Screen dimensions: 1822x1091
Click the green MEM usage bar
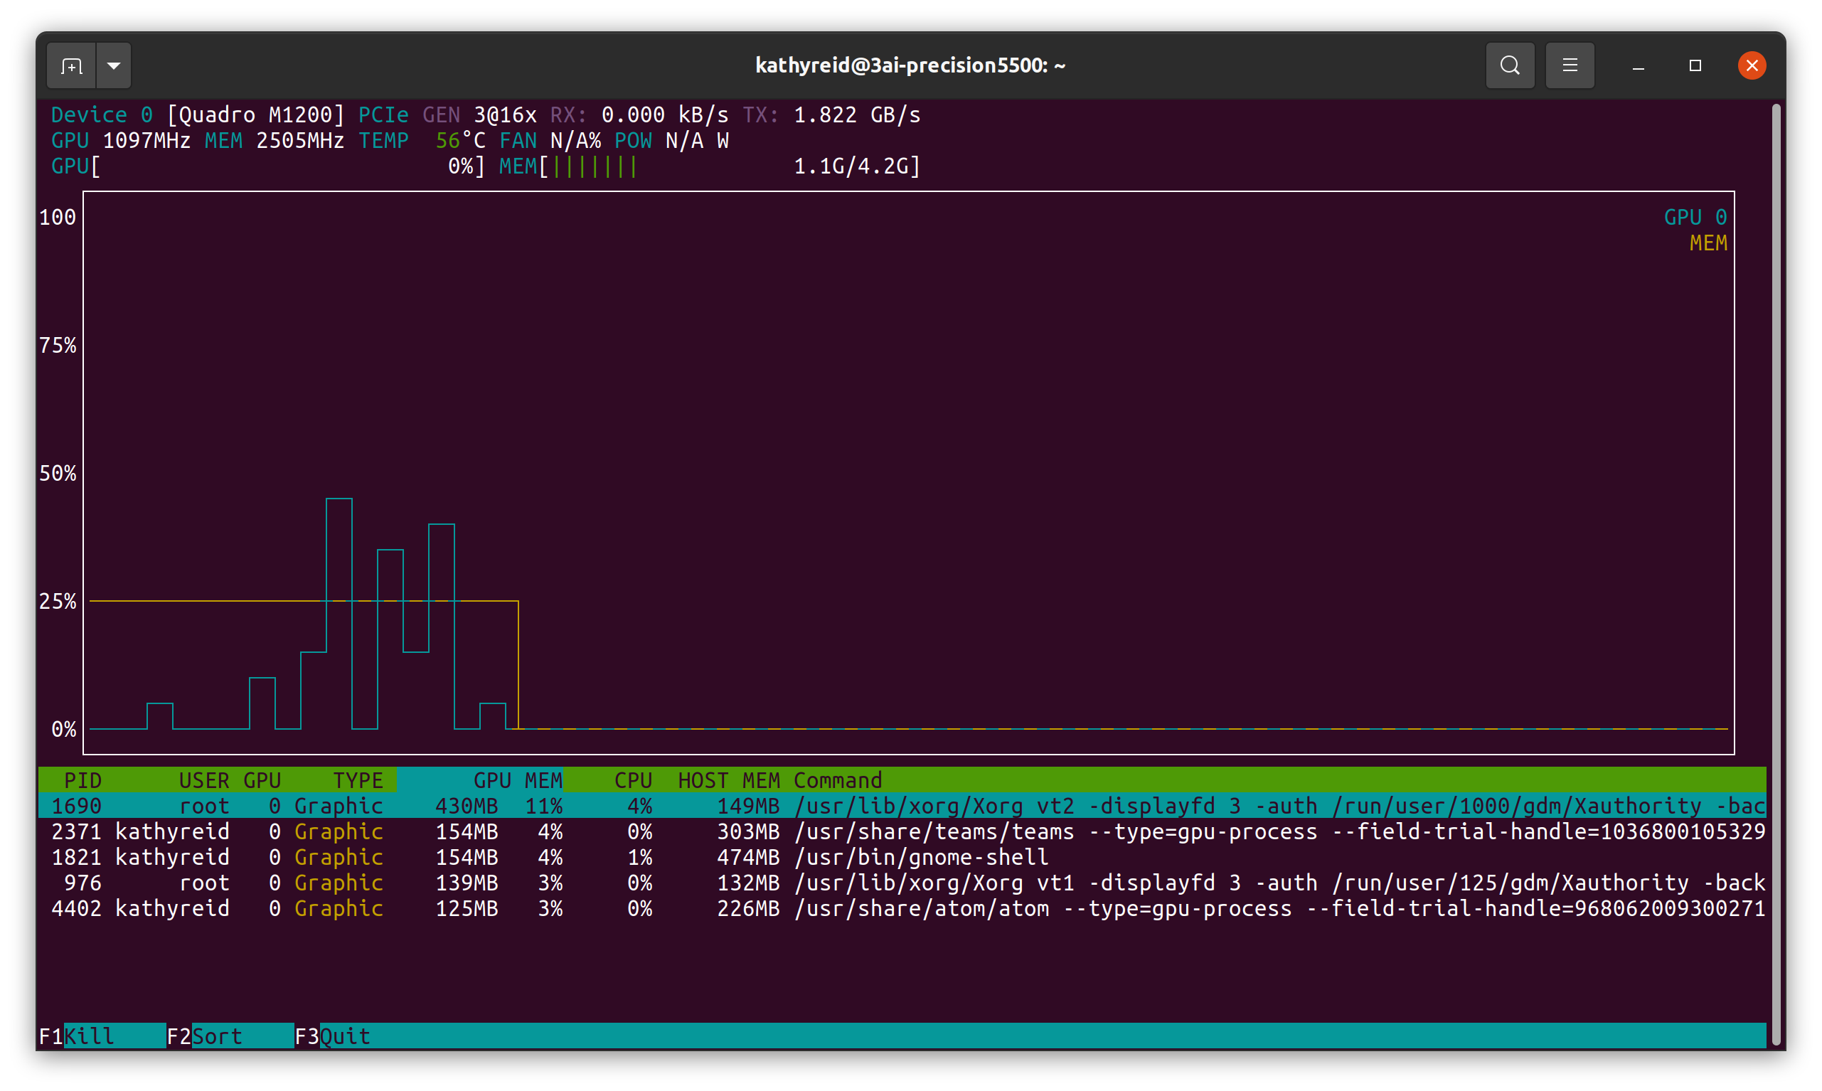pyautogui.click(x=595, y=167)
